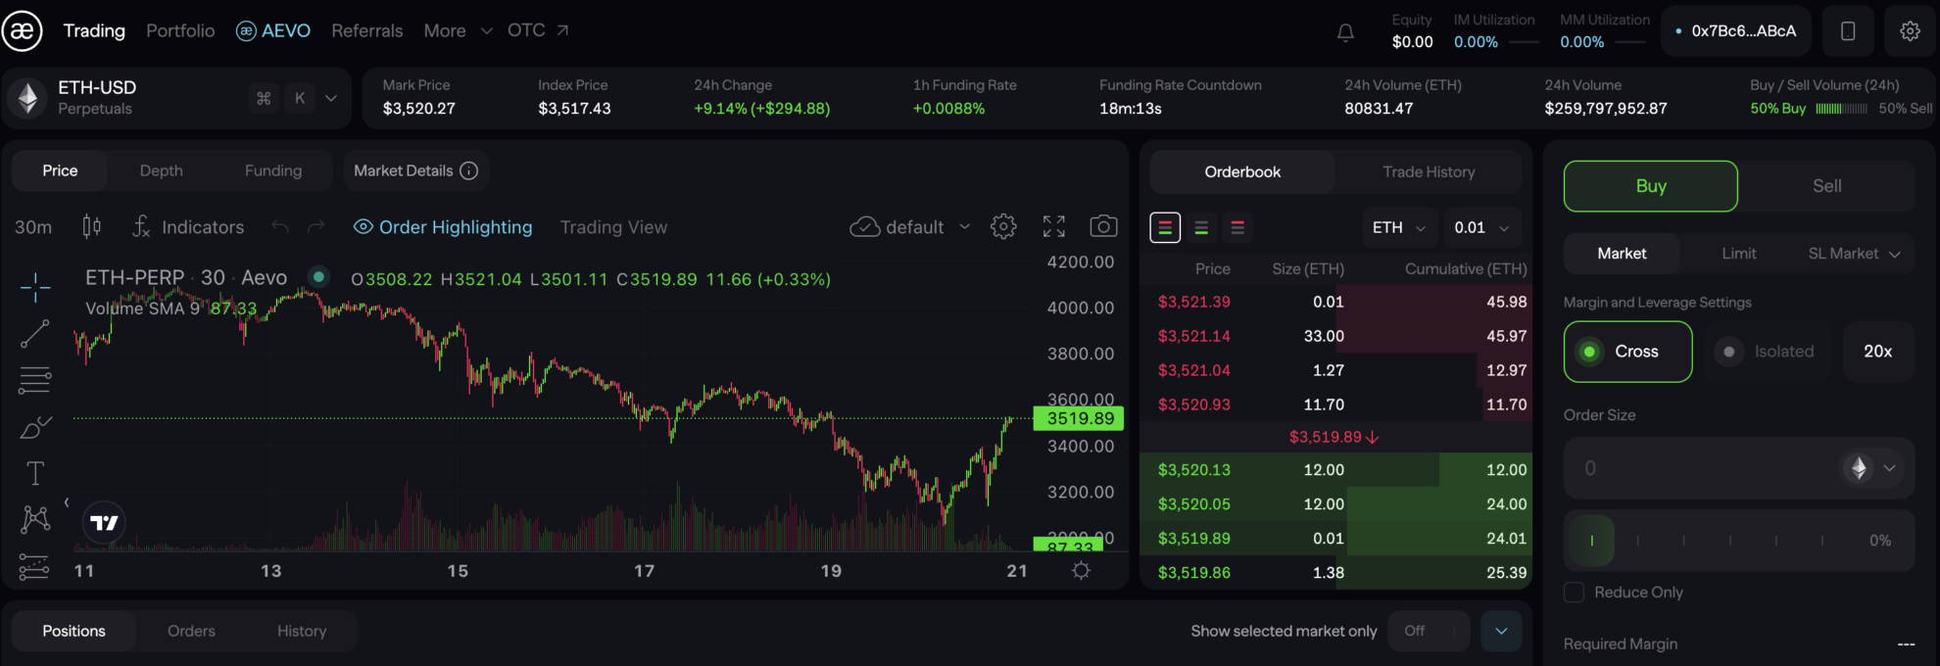
Task: Enable the Reduce Only checkbox
Action: 1574,593
